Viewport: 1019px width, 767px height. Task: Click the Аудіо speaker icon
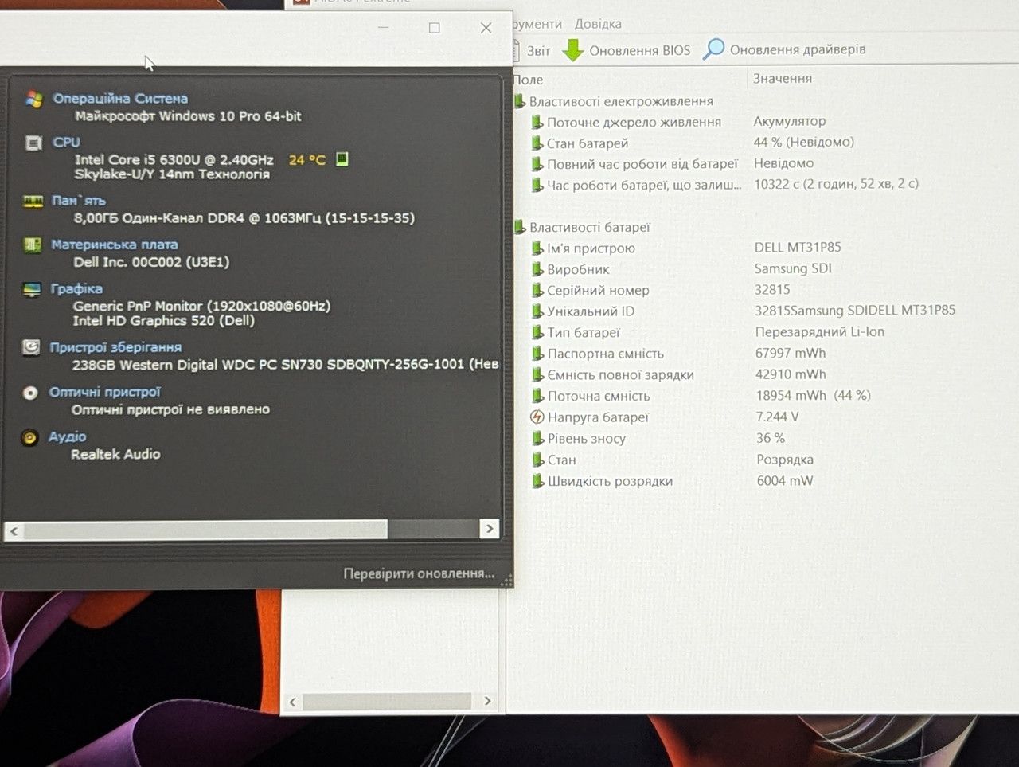[29, 437]
